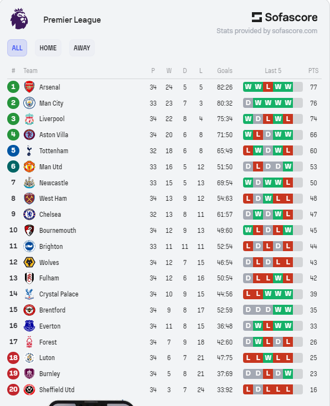Switch to the HOME standings tab
Viewport: 330px width, 406px height.
coord(48,48)
